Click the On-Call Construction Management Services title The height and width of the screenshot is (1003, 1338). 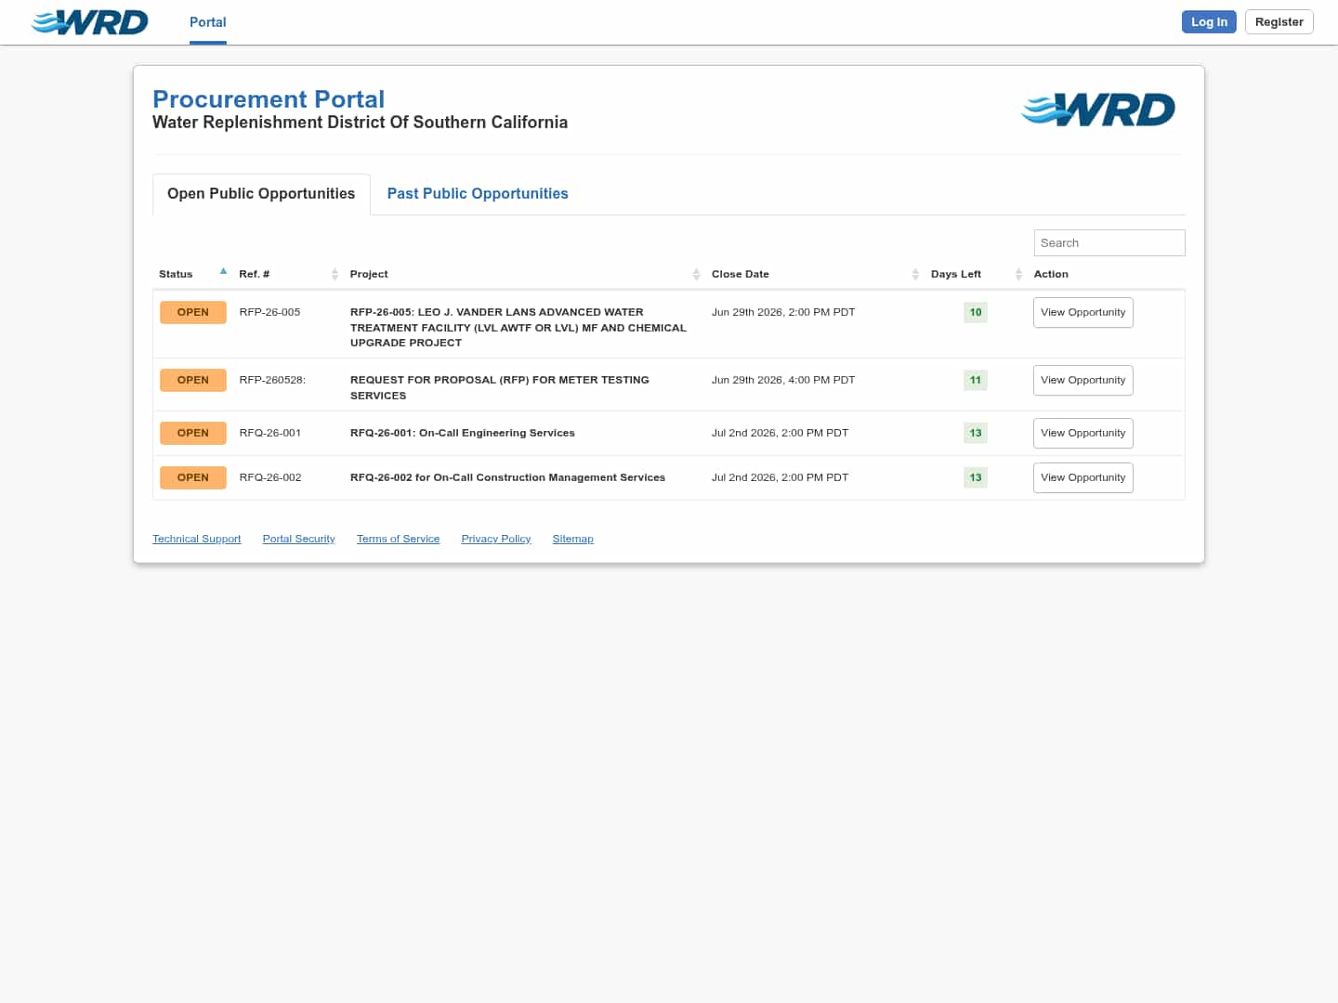point(508,477)
